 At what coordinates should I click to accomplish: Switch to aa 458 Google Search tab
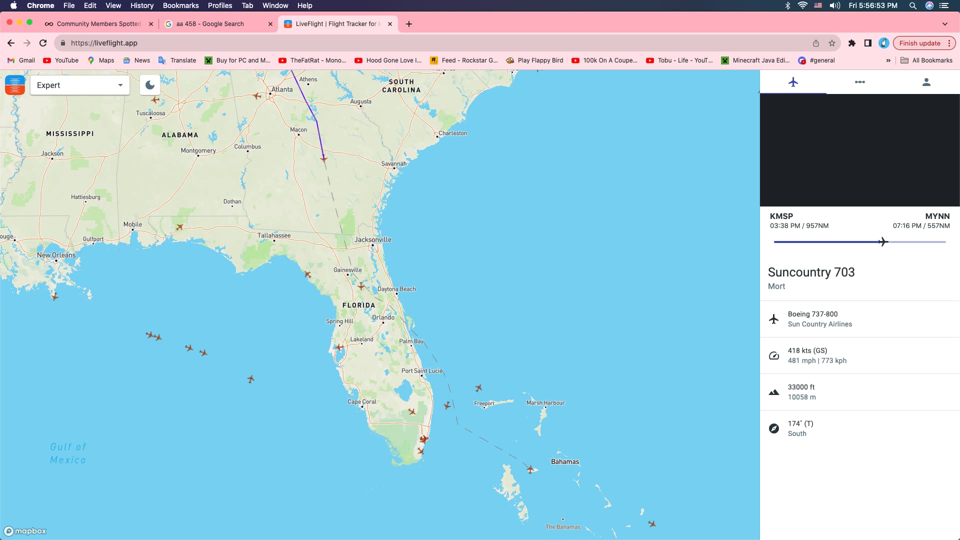pyautogui.click(x=210, y=24)
